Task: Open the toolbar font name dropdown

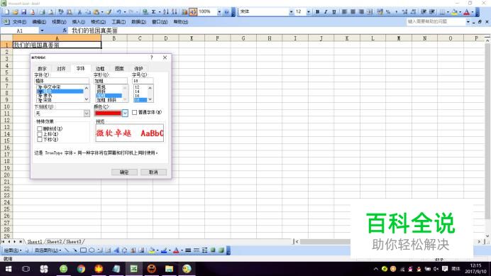Action: [x=291, y=12]
